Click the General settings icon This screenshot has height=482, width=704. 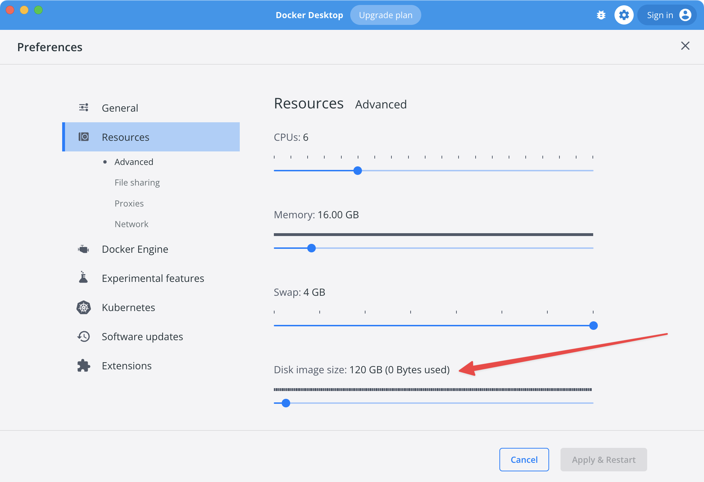[84, 108]
